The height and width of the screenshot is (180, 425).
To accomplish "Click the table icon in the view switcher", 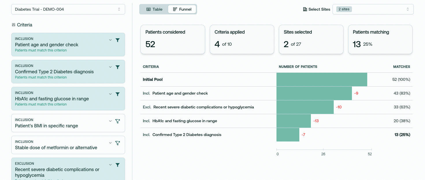I will [149, 9].
